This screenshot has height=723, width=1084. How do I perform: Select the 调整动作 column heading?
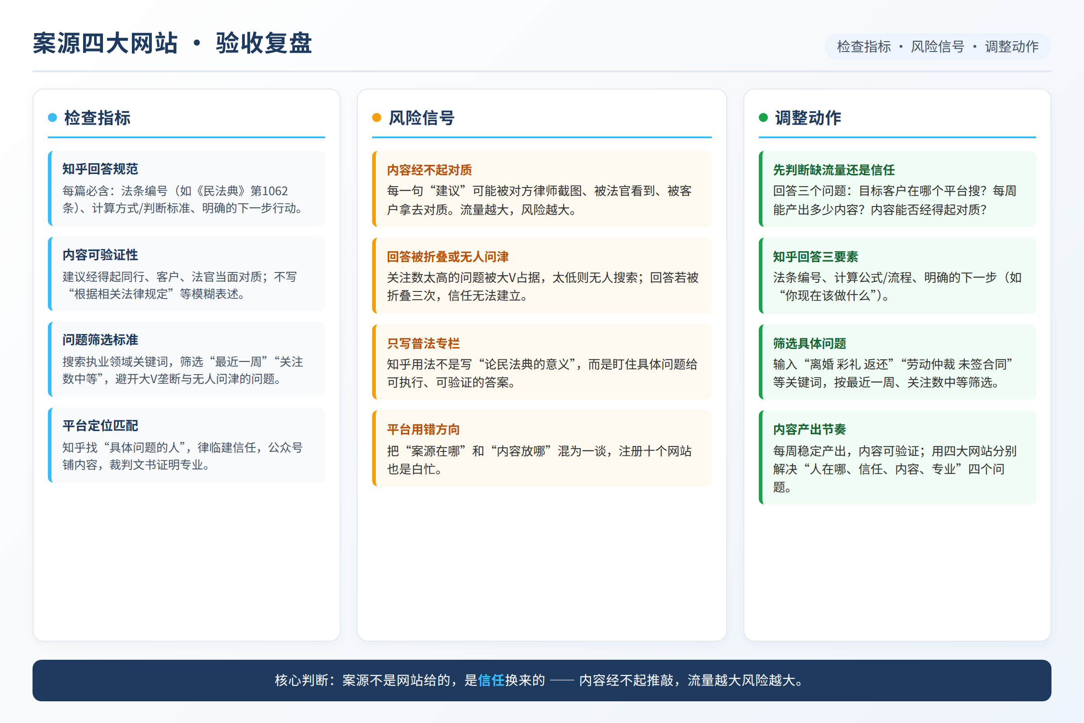click(x=808, y=118)
